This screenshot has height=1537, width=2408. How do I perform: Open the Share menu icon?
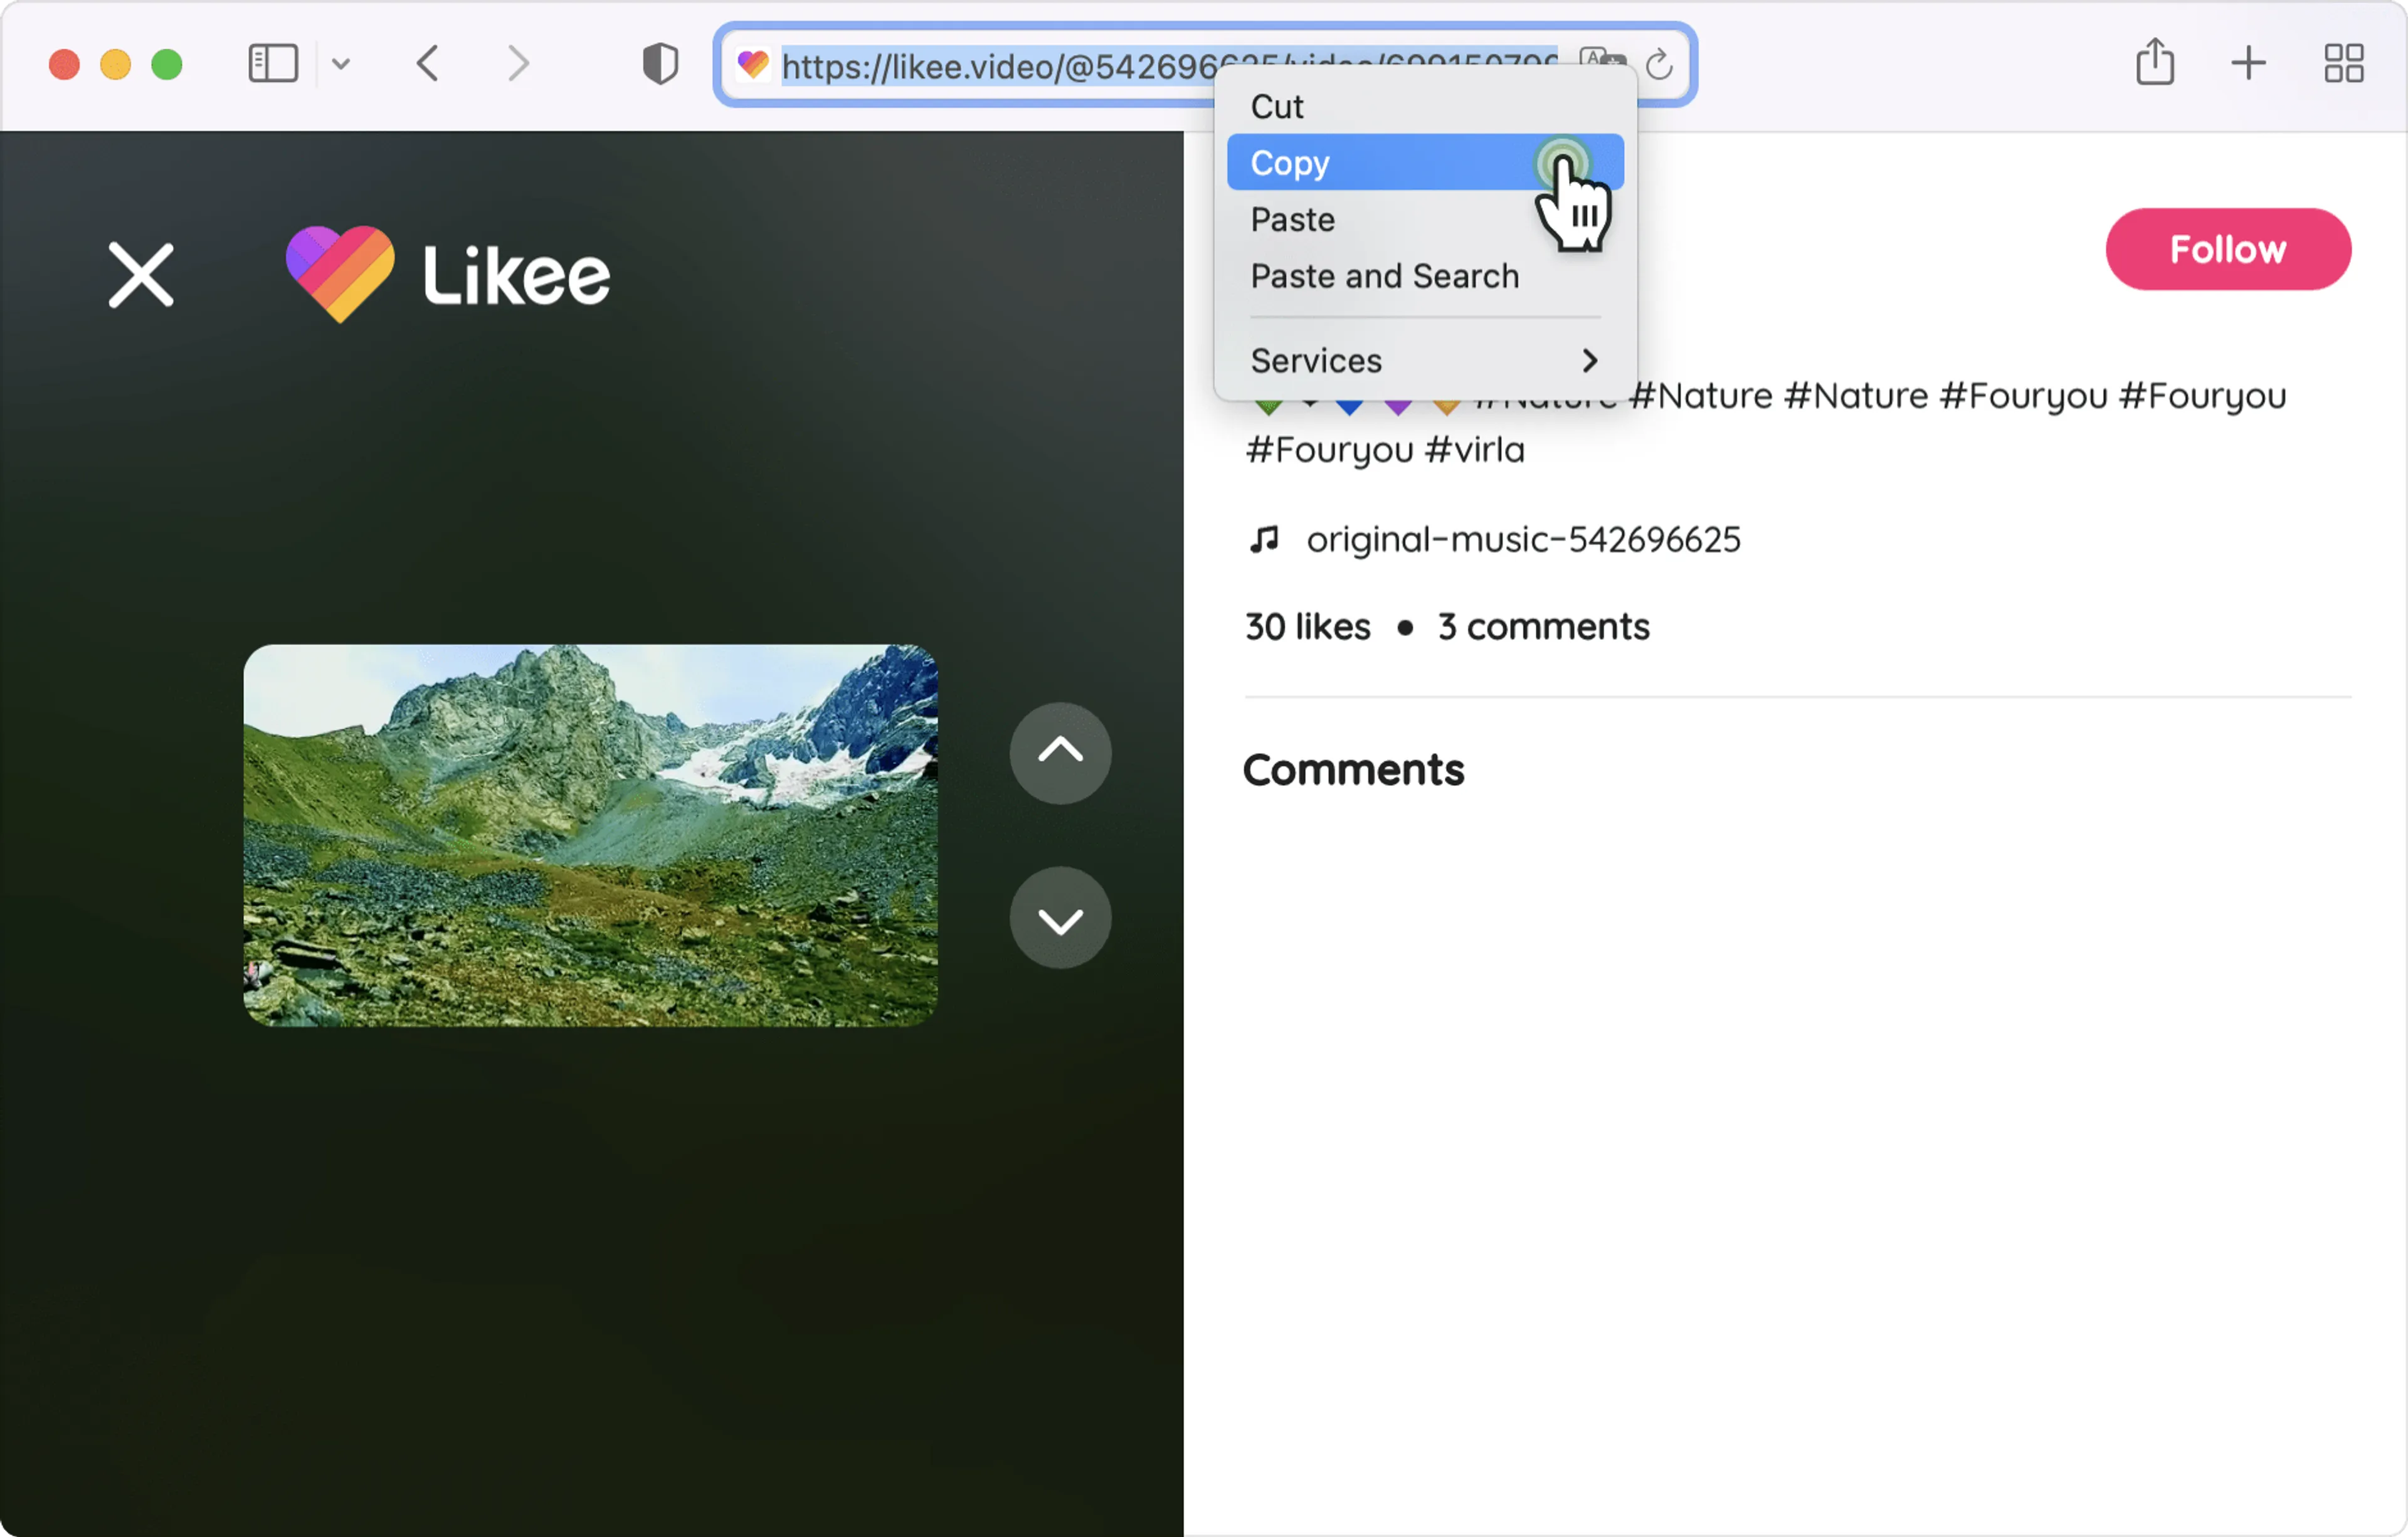click(2155, 62)
